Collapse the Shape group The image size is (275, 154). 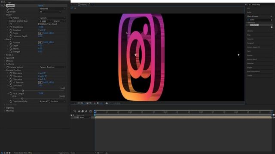tap(5, 15)
